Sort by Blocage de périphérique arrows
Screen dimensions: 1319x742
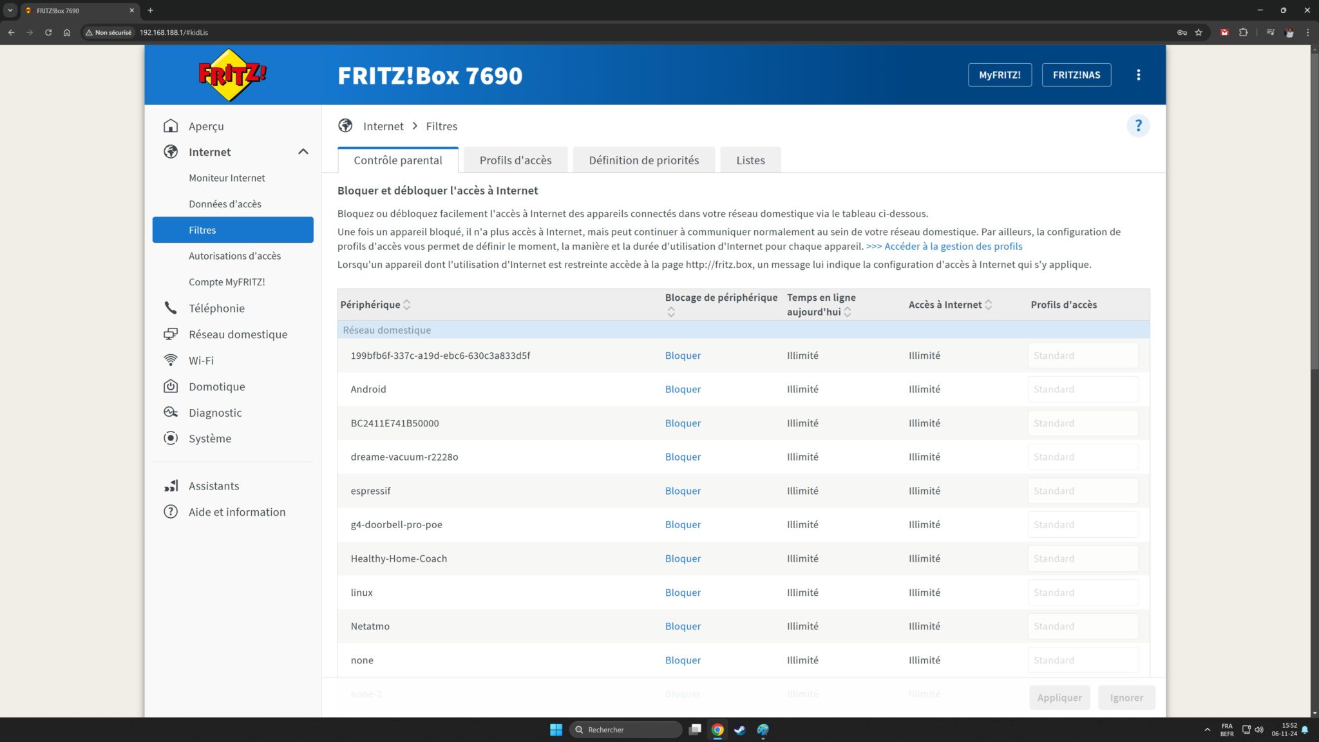pos(671,312)
